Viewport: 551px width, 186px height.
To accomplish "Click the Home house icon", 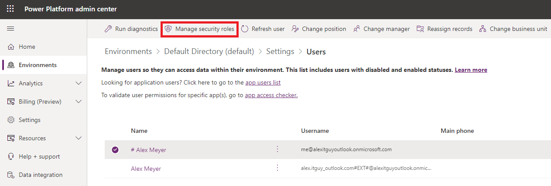I will tap(11, 47).
